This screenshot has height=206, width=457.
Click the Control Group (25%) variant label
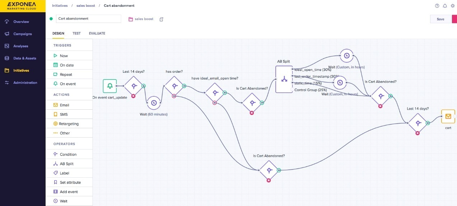click(x=311, y=90)
